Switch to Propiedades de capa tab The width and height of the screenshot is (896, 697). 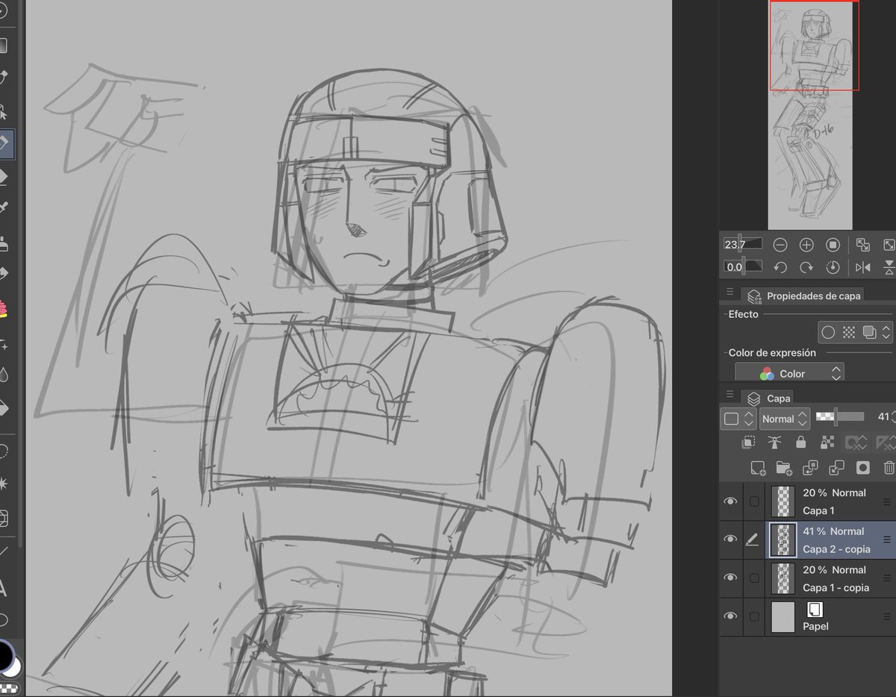[x=804, y=296]
